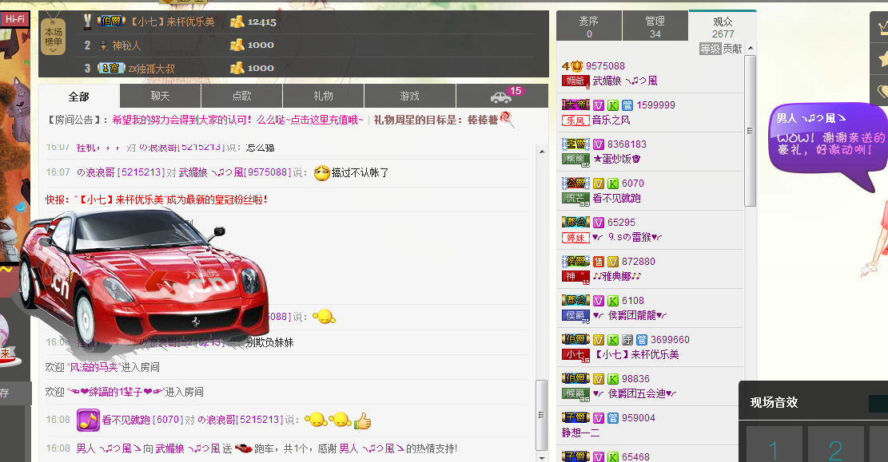Screen dimensions: 888x462
Task: Open the 礼物 tab
Action: (x=324, y=96)
